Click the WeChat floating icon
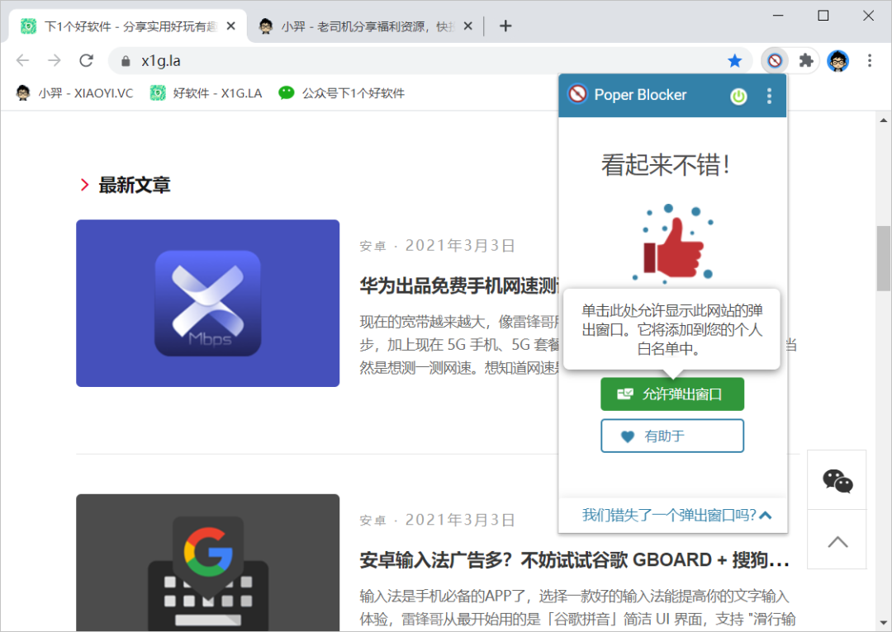This screenshot has width=892, height=632. (x=837, y=480)
